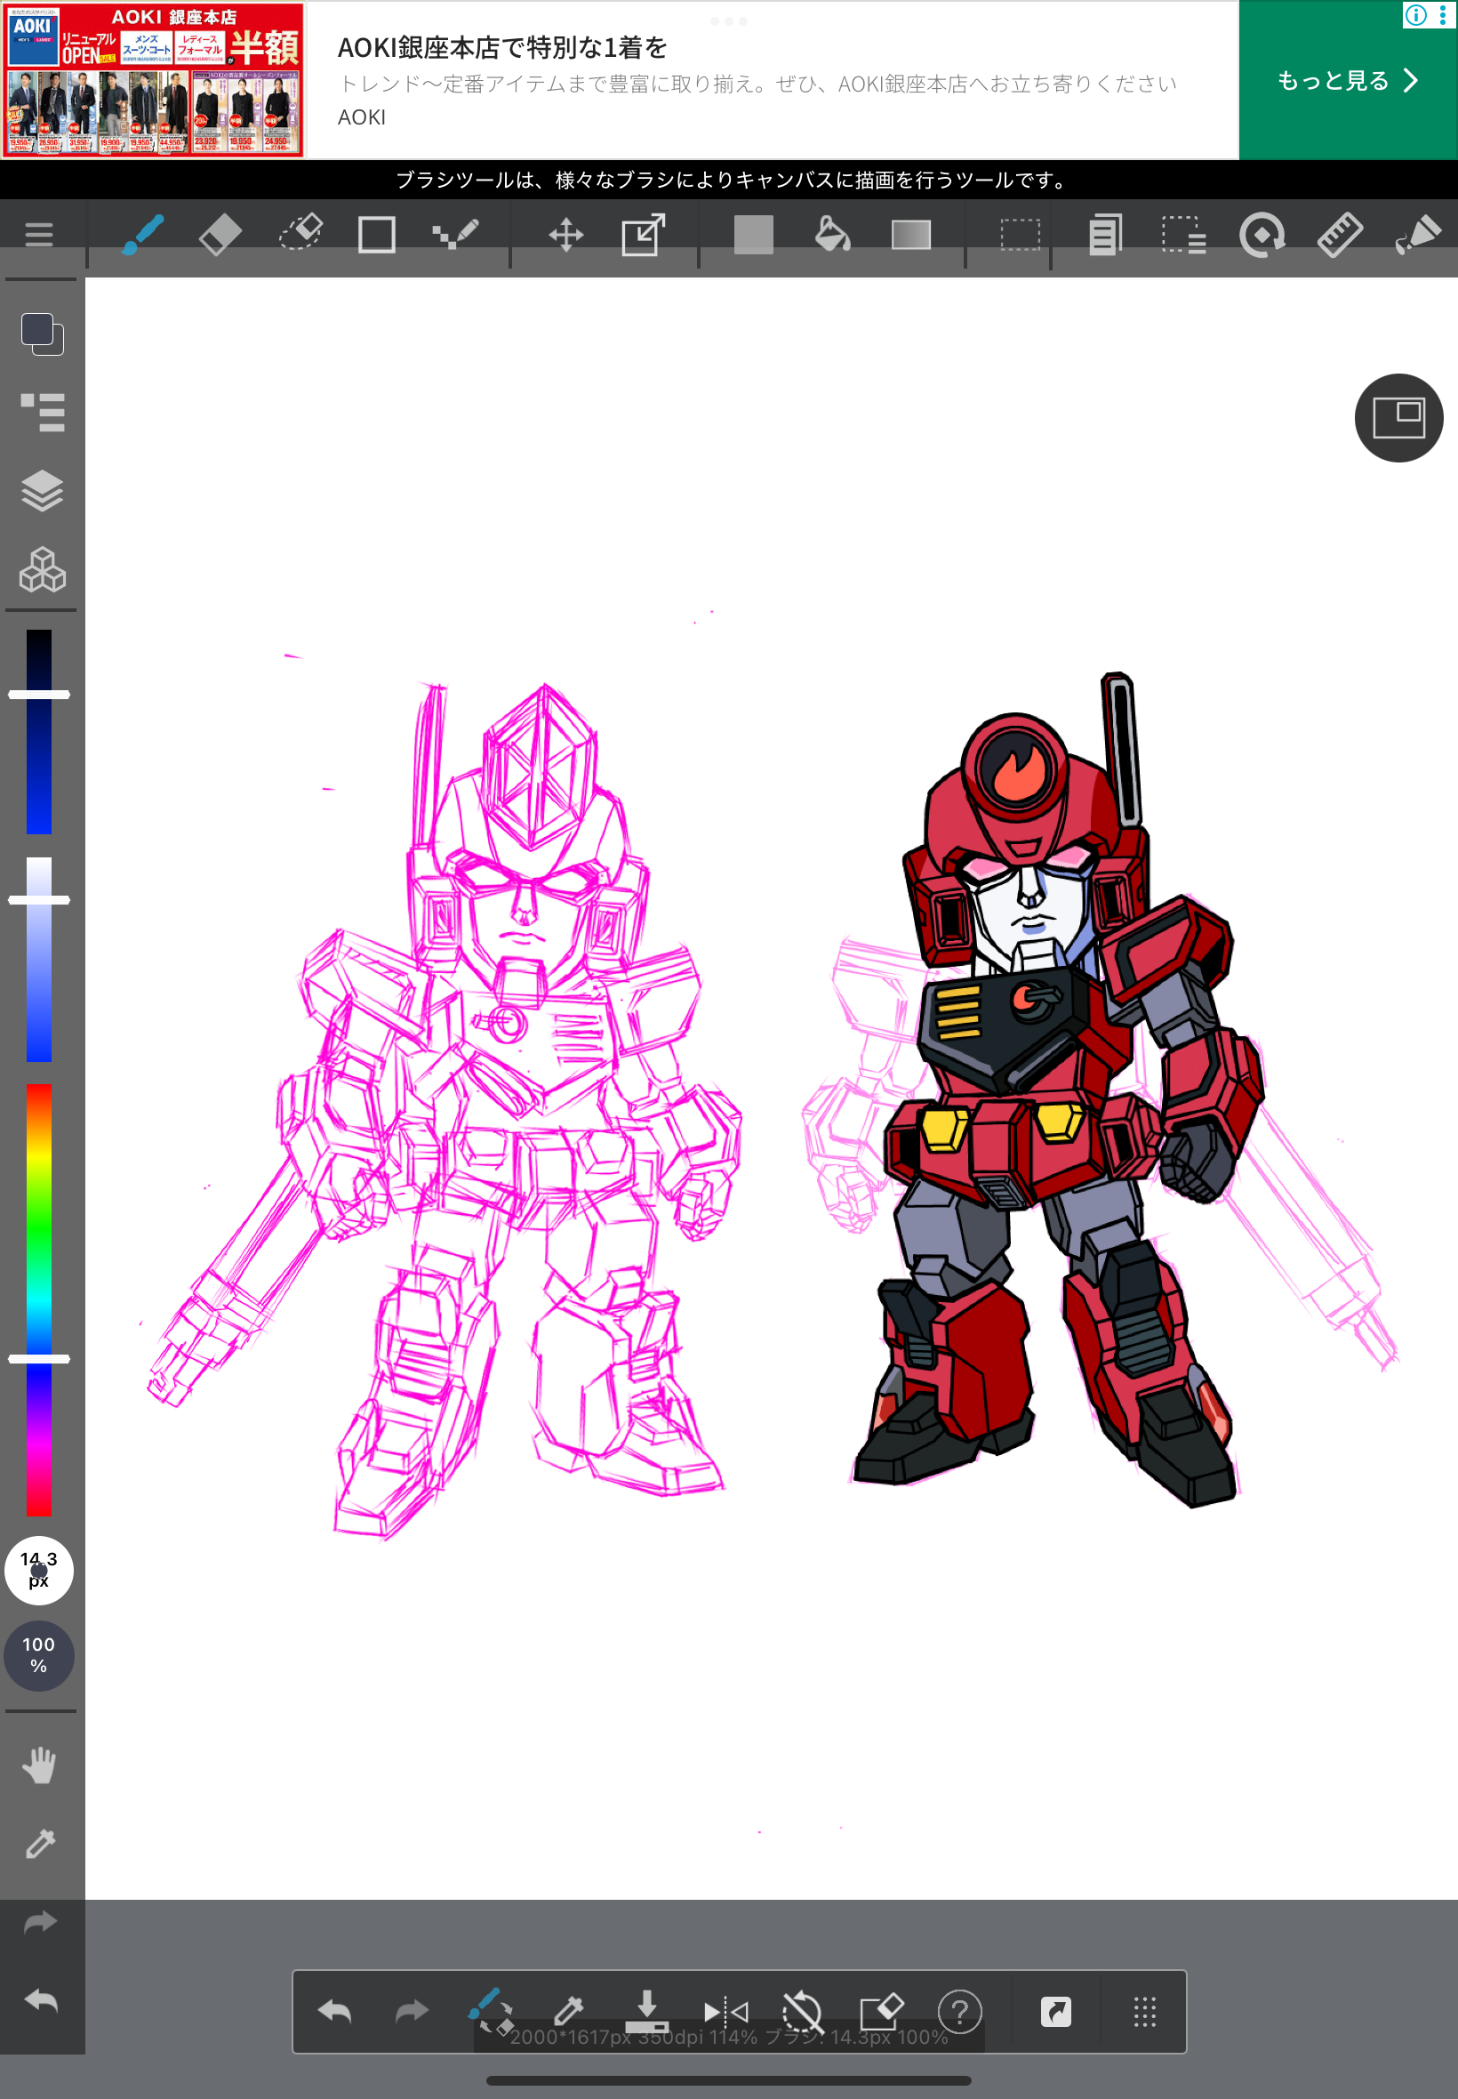
Task: Toggle horizontal canvas flip in bottom bar
Action: point(725,2010)
